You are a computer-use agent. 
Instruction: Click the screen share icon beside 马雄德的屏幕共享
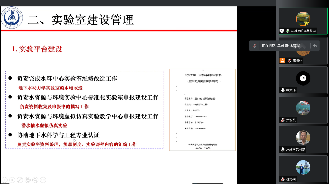pos(282,31)
